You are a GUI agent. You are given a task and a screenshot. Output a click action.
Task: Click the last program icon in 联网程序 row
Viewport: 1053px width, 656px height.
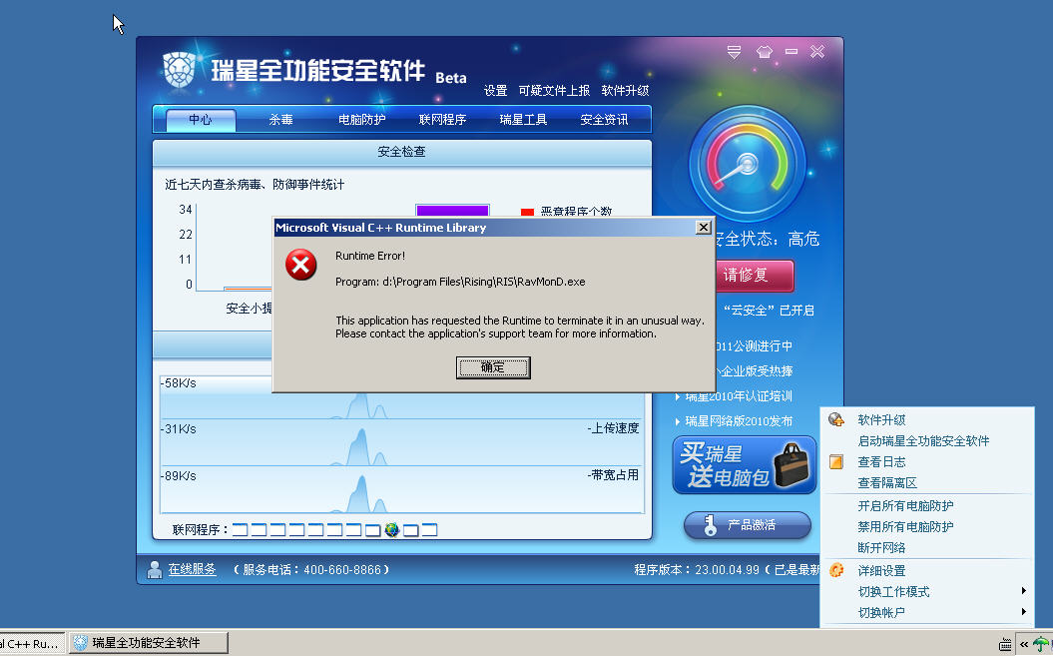point(430,530)
